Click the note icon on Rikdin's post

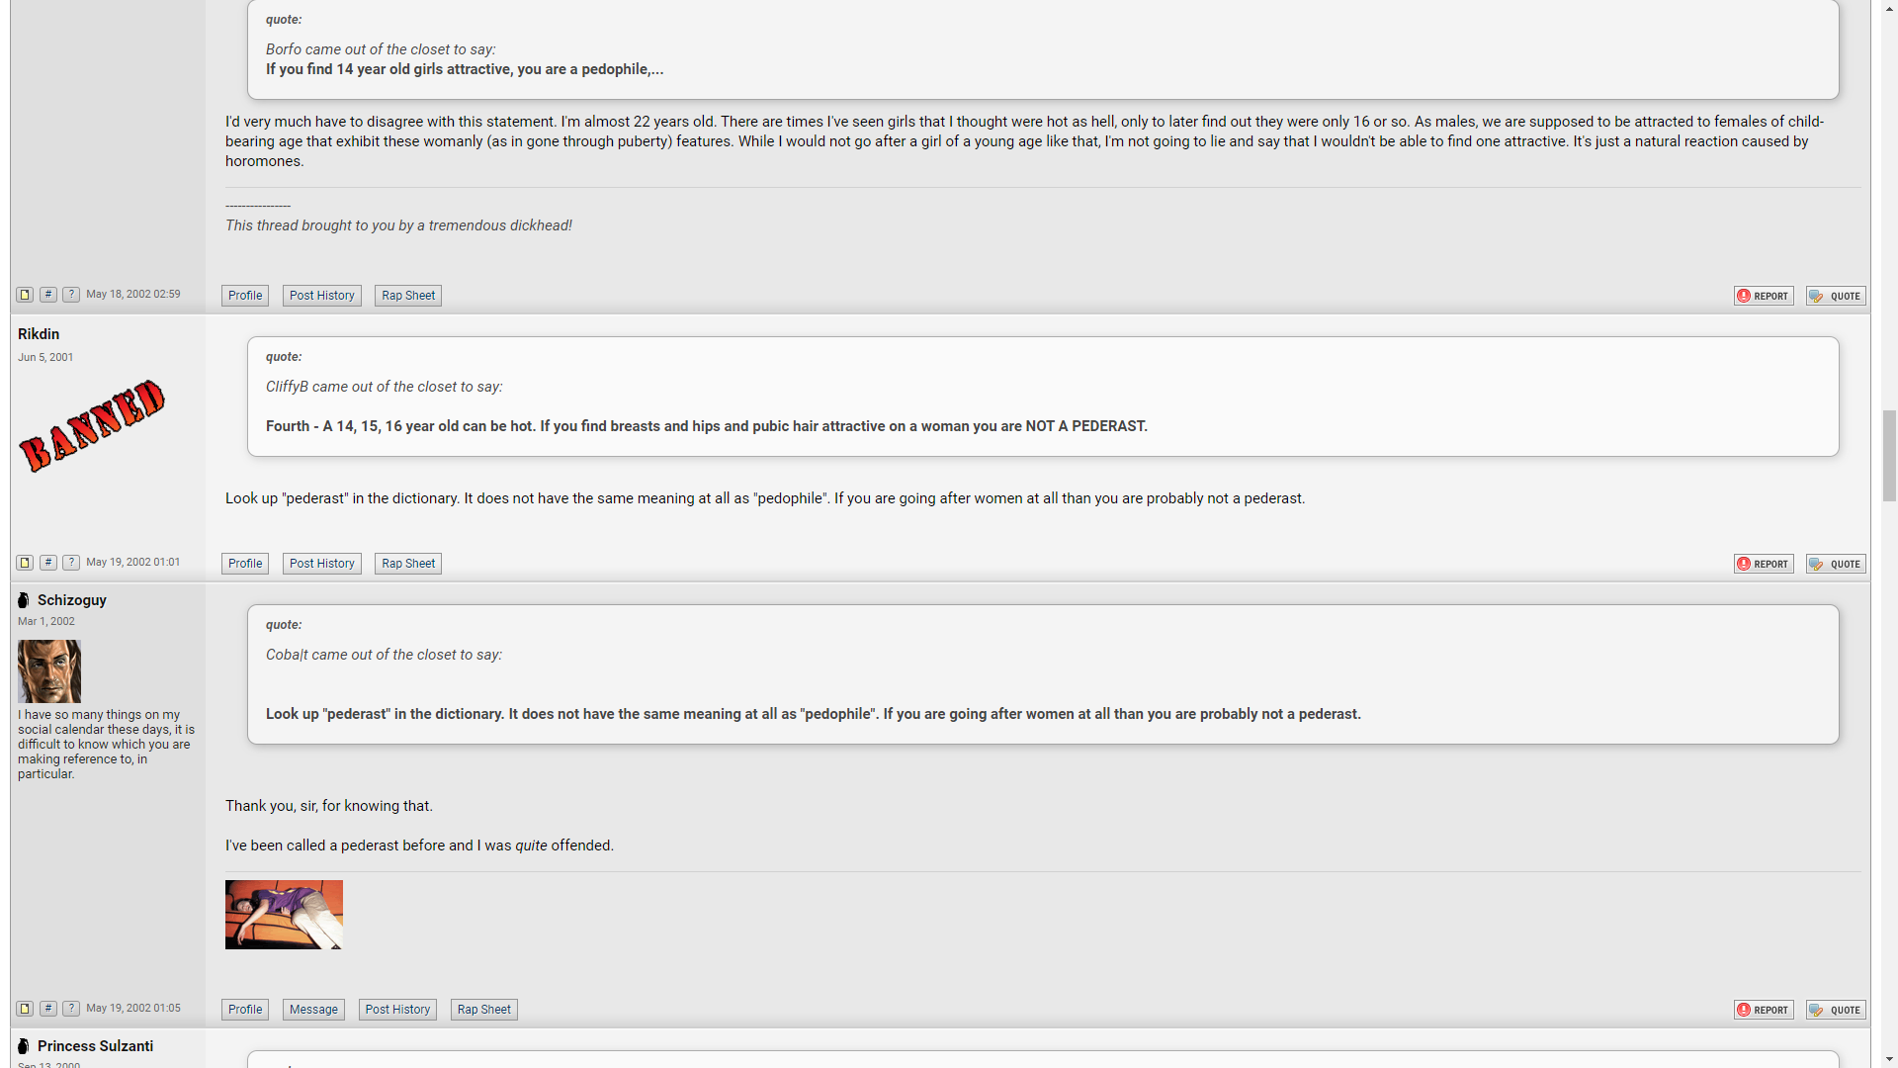[25, 563]
